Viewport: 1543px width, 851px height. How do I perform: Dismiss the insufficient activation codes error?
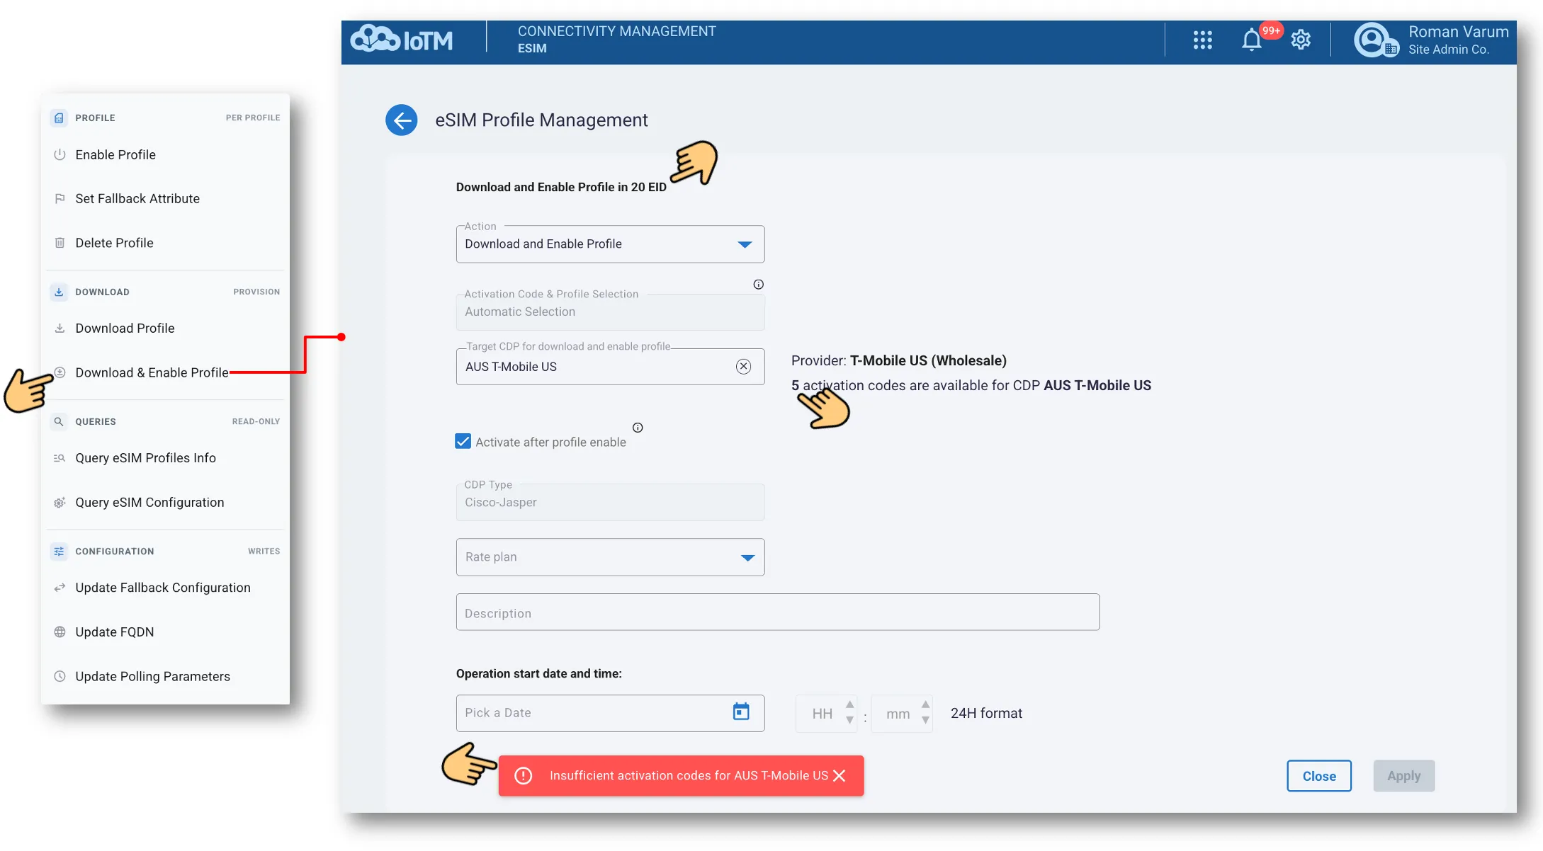[x=840, y=776]
